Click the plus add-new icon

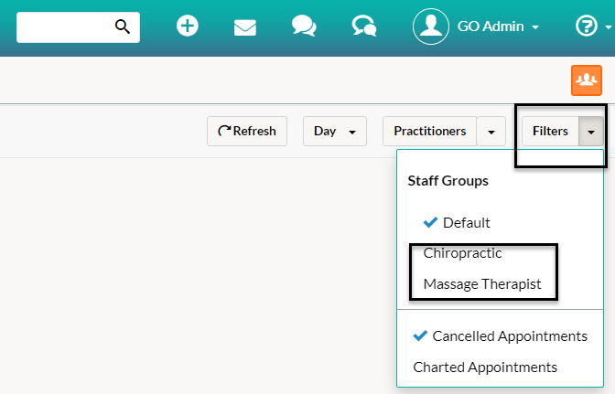pyautogui.click(x=187, y=26)
